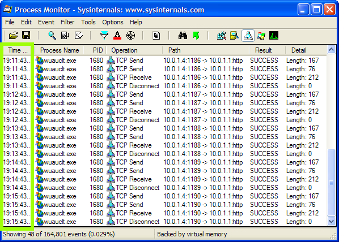Click the wuauclt.exe process icon in the 1188 TCP Receive row

(39, 145)
